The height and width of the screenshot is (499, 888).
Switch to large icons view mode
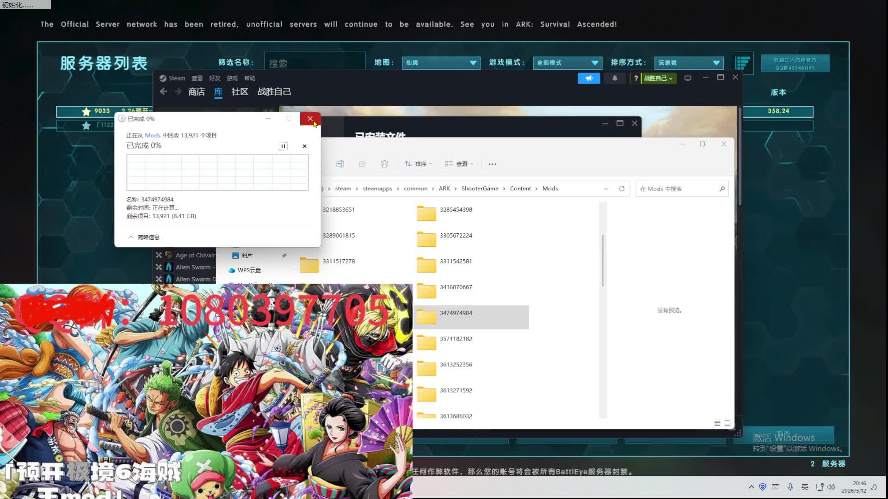click(728, 423)
